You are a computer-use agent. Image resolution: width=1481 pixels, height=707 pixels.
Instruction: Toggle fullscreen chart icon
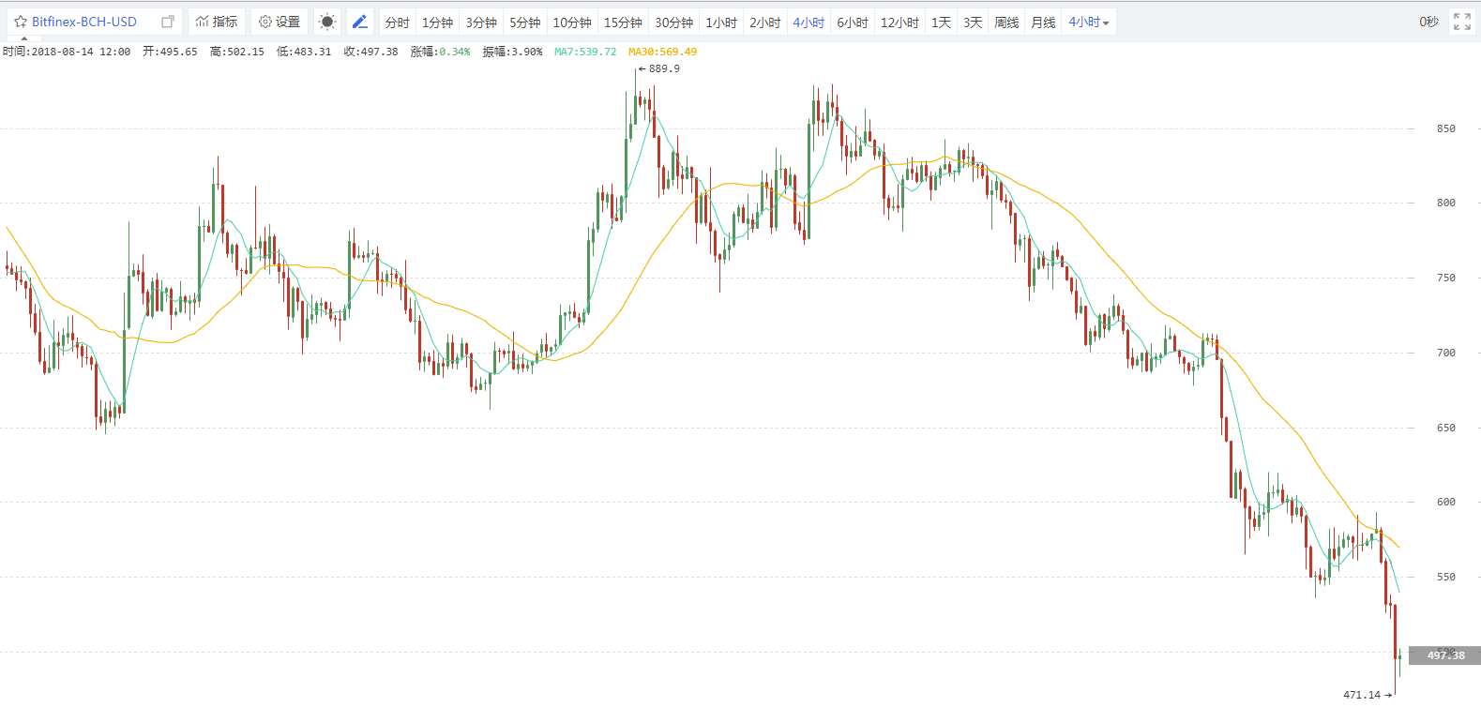point(1461,22)
